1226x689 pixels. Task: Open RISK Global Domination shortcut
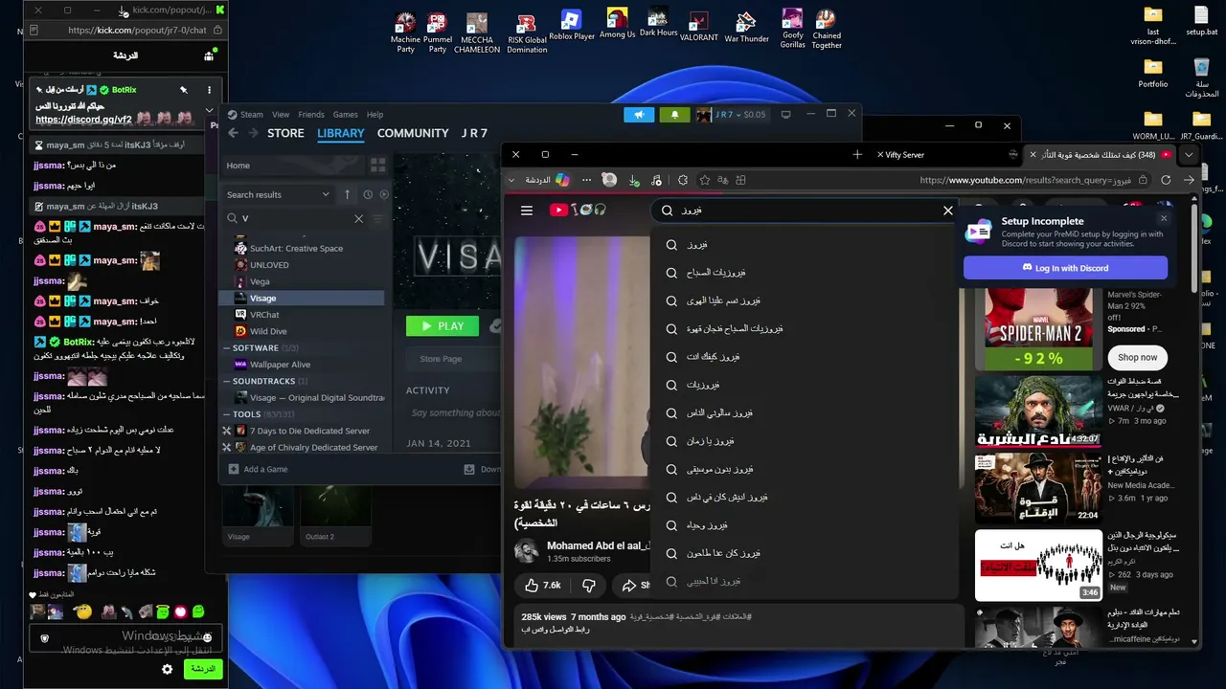527,32
